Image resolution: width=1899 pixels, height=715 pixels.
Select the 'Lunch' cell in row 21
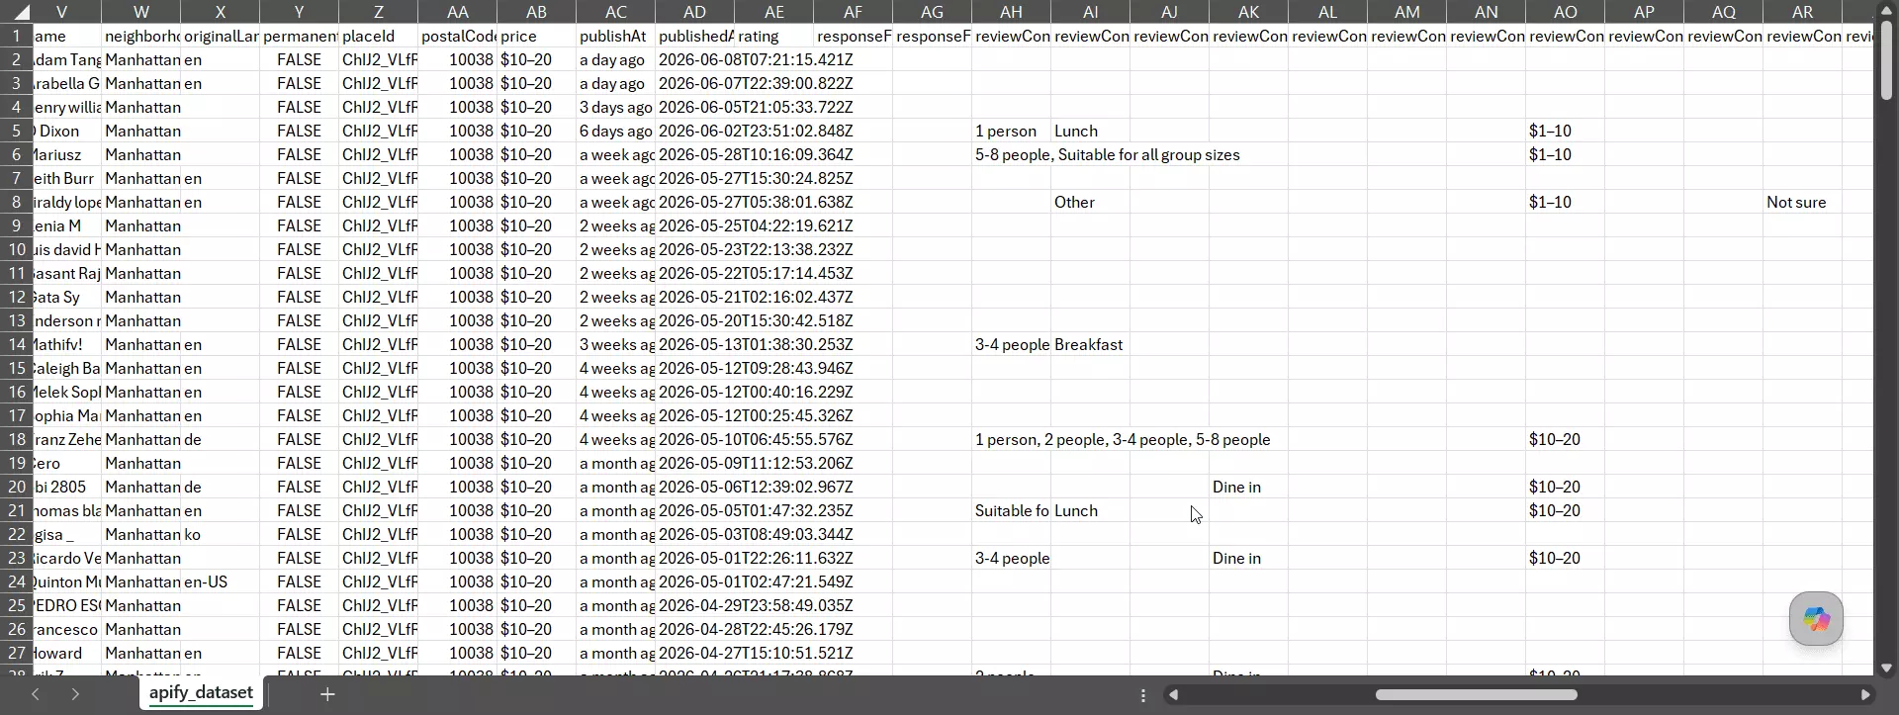[x=1091, y=510]
